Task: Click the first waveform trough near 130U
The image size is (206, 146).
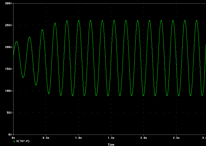Action: tap(23, 77)
